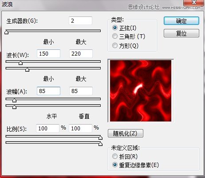
Task: Click the 类型 group label
Action: 117,20
